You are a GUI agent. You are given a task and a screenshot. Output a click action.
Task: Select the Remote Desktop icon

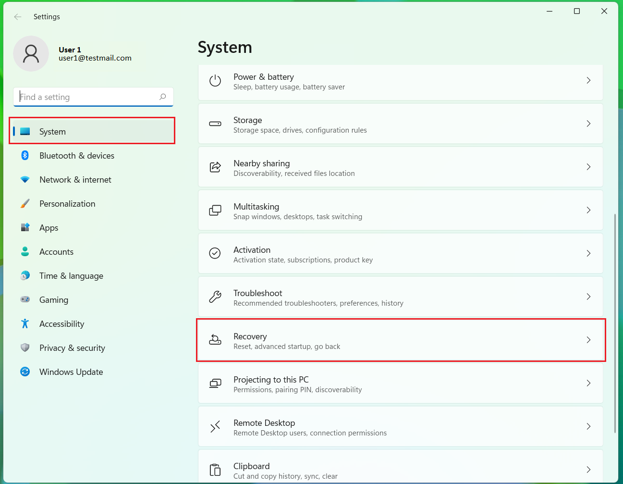pyautogui.click(x=215, y=426)
